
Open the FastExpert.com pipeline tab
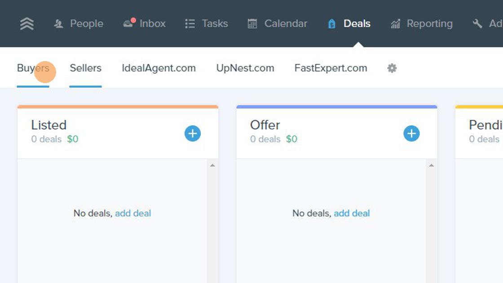[x=331, y=68]
